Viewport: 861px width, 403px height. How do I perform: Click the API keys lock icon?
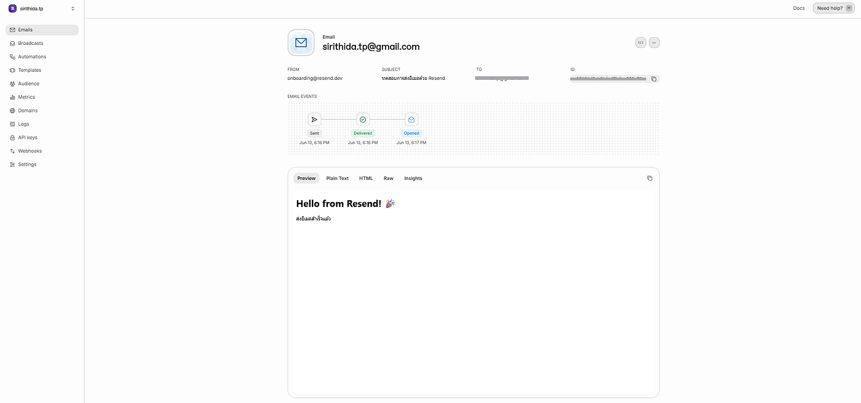(12, 138)
